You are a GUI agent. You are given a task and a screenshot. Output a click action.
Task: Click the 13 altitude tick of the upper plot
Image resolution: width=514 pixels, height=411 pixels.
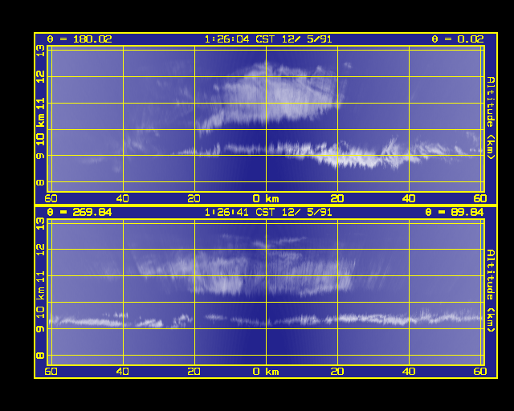pyautogui.click(x=40, y=51)
